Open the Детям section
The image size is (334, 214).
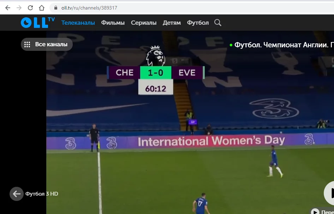[172, 23]
